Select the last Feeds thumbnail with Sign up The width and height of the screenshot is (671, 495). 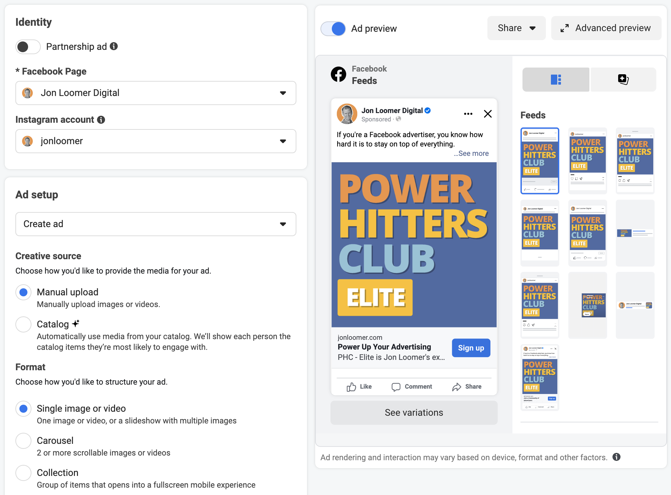tap(540, 378)
